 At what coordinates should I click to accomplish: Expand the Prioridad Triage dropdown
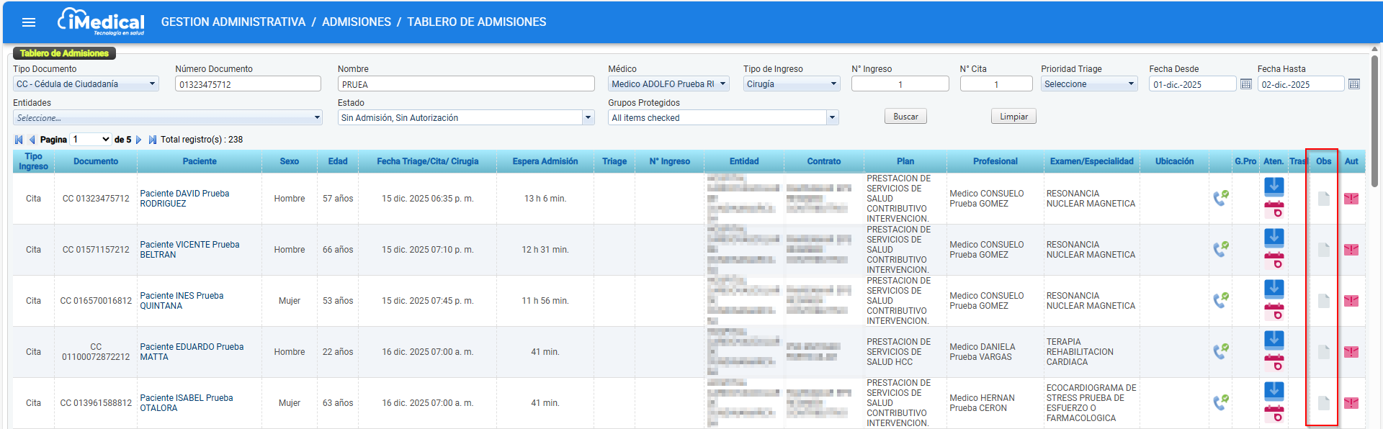click(x=1131, y=84)
